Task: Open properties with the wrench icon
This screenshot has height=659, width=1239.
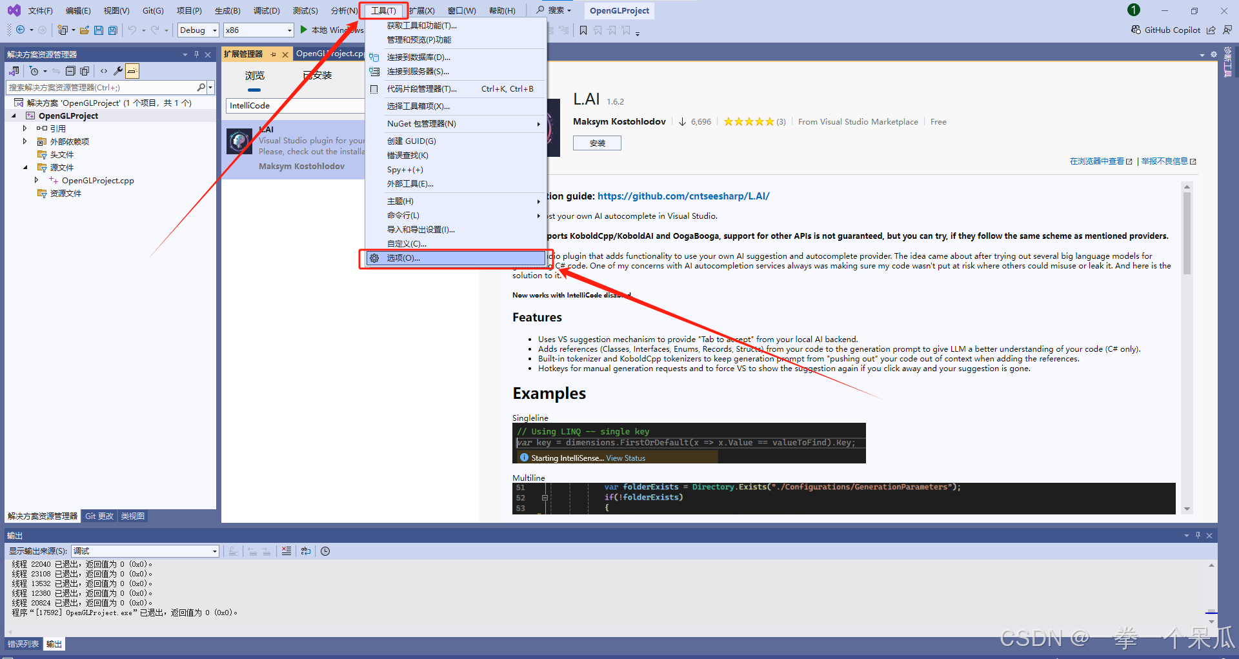Action: point(118,71)
